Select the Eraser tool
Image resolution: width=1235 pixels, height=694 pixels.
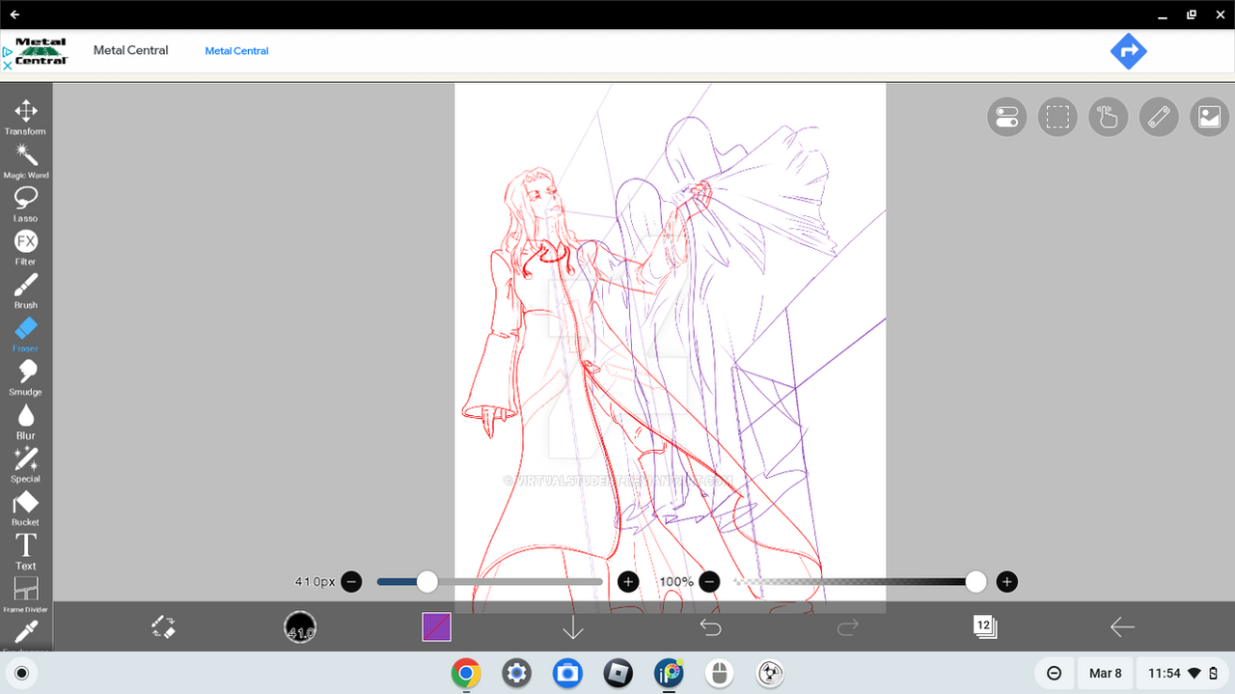click(x=26, y=334)
